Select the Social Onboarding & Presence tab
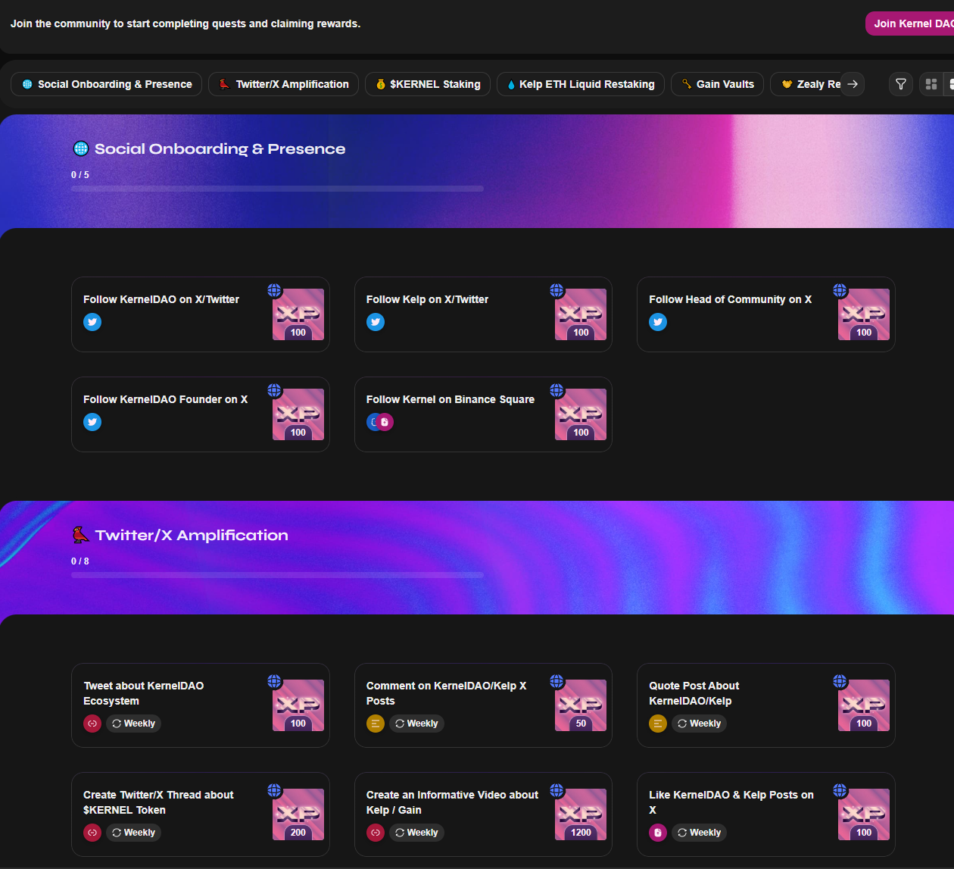Screen dimensions: 954x869 click(107, 84)
